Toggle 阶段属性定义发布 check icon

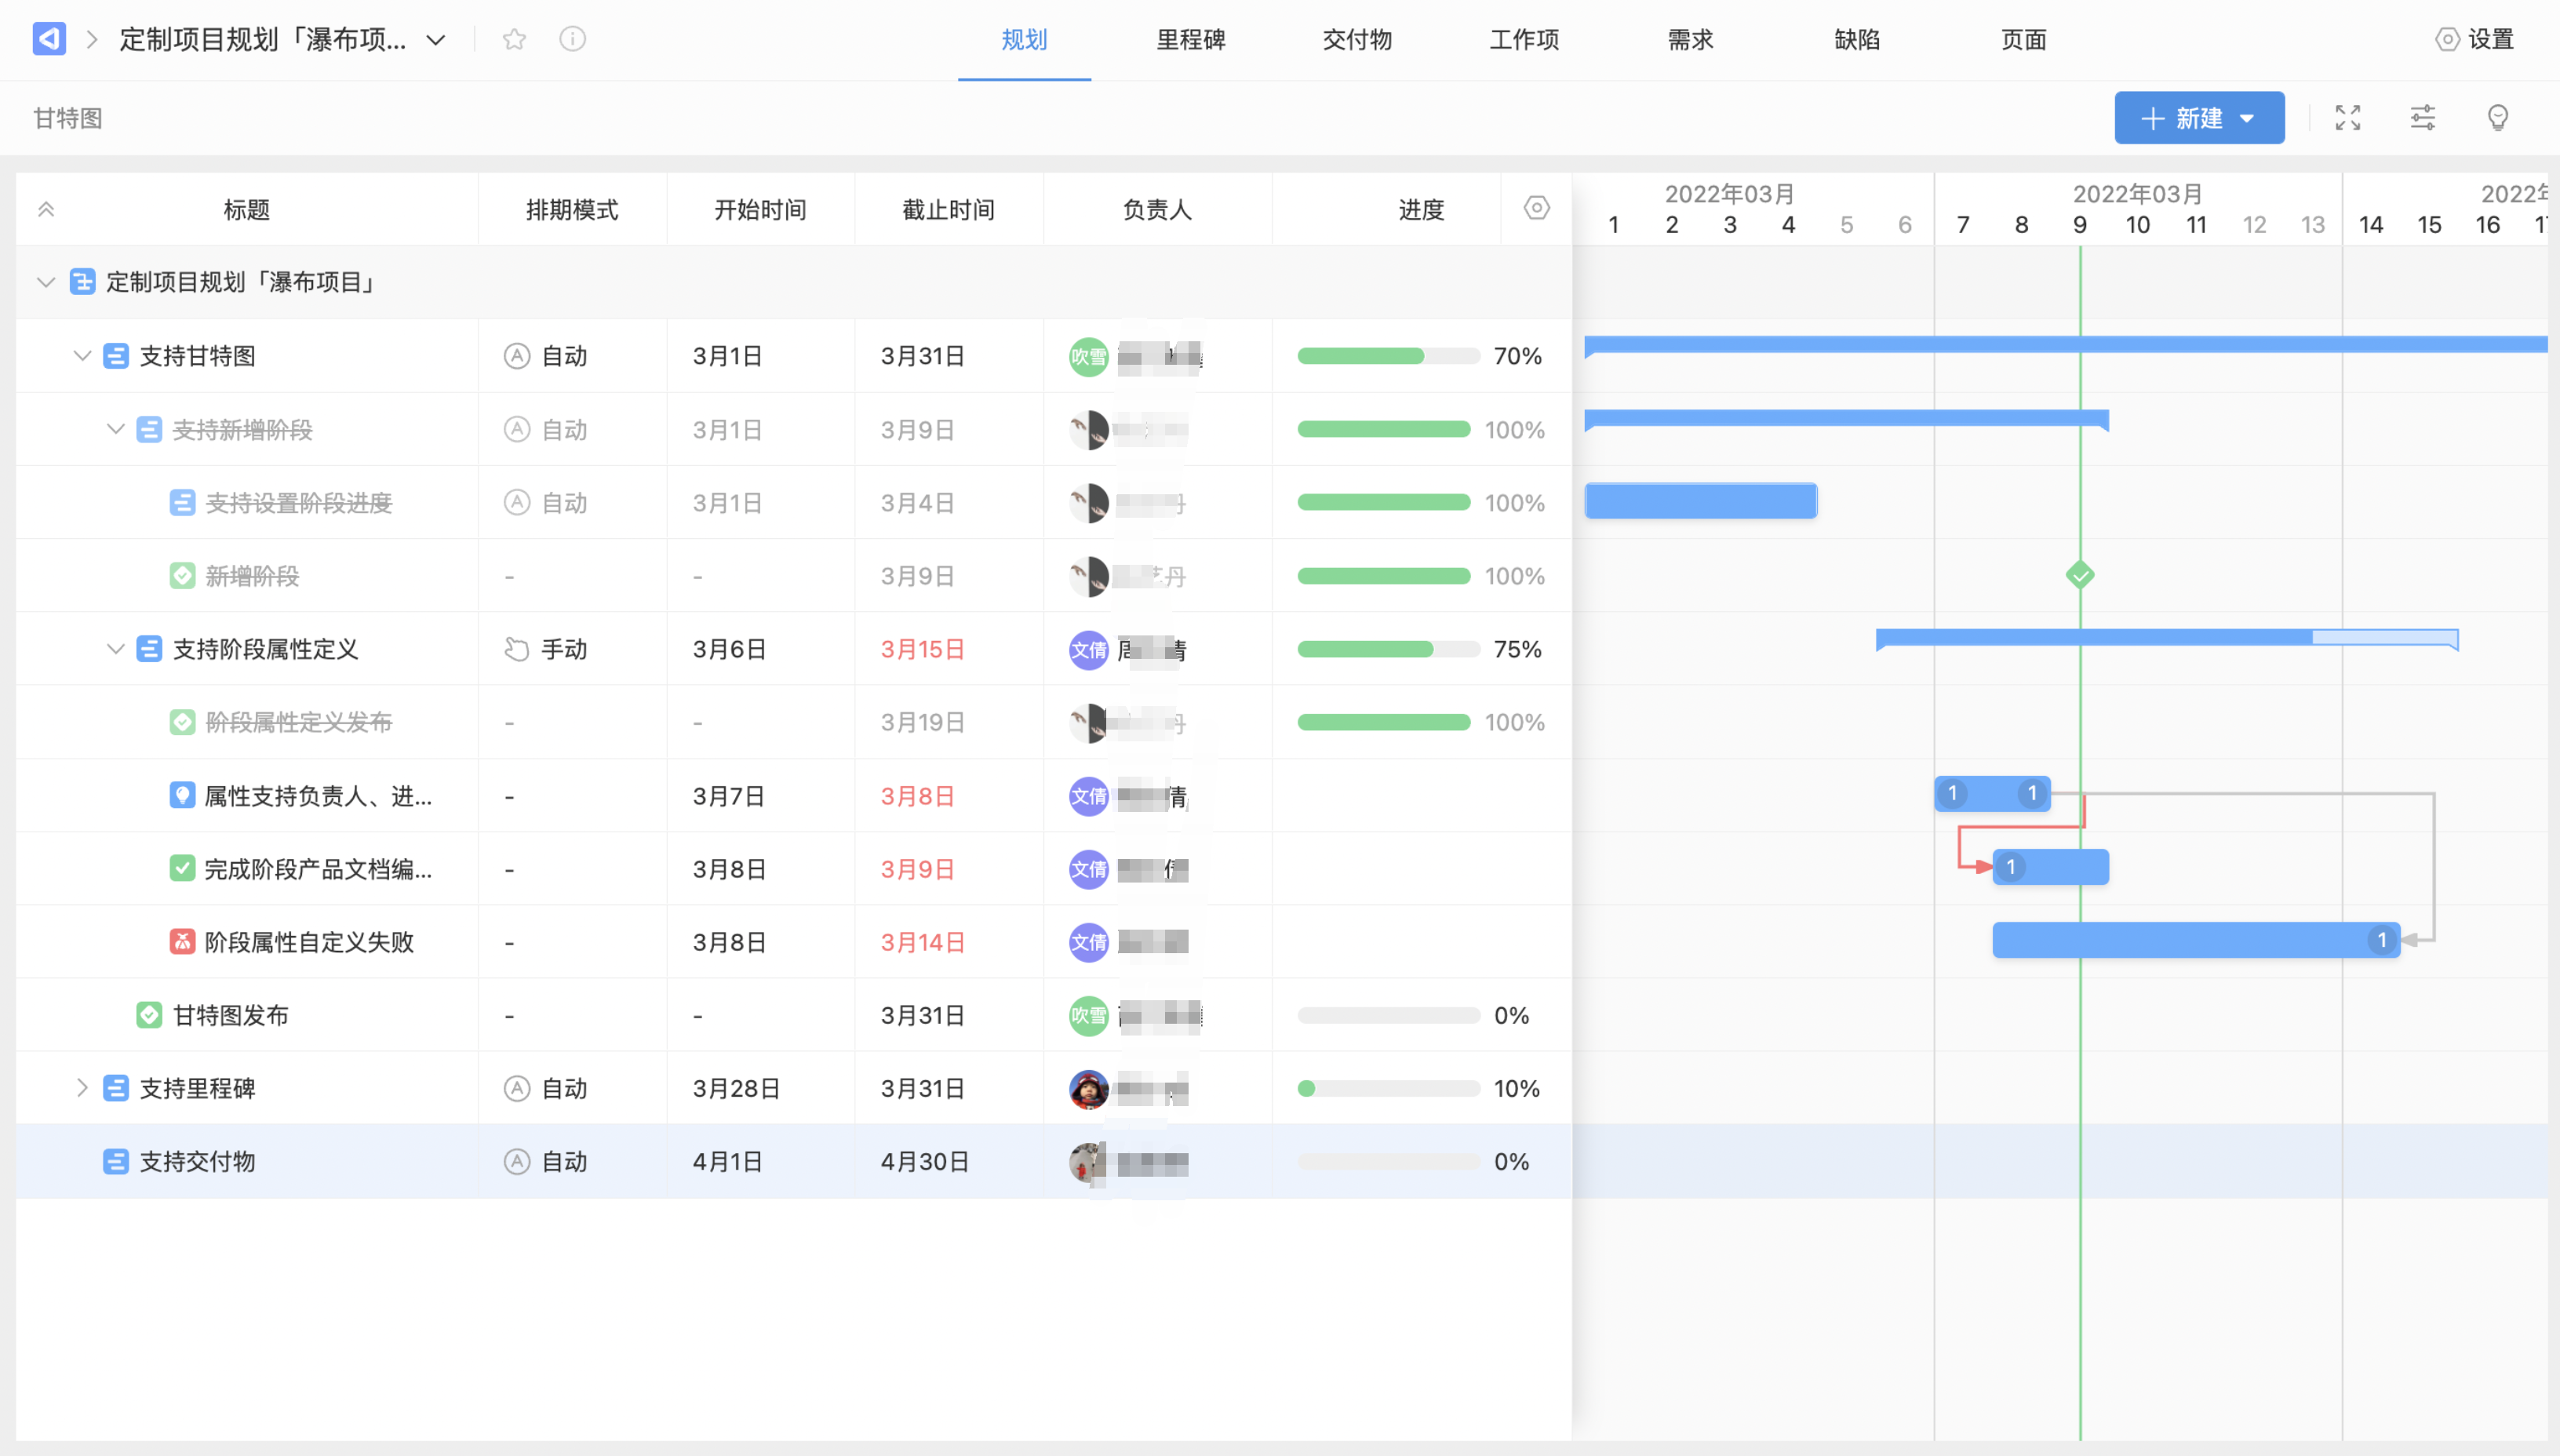(x=182, y=722)
